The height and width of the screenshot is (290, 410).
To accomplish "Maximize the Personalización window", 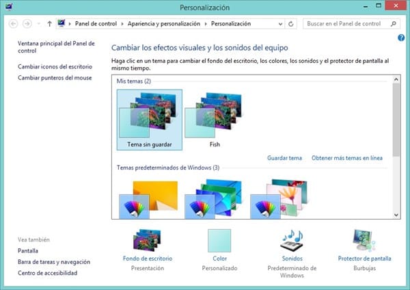I will click(x=379, y=5).
